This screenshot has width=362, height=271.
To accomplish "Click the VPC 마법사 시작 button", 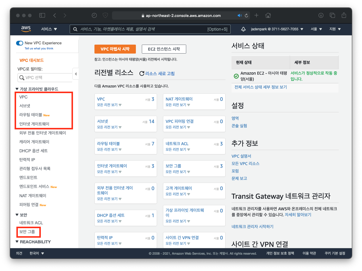I will point(115,49).
